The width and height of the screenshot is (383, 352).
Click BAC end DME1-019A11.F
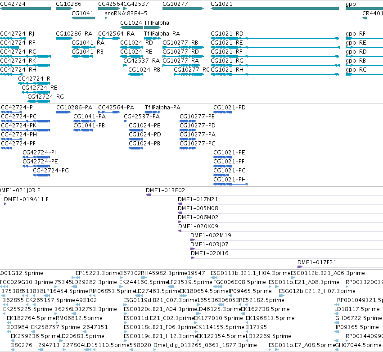pyautogui.click(x=5, y=204)
